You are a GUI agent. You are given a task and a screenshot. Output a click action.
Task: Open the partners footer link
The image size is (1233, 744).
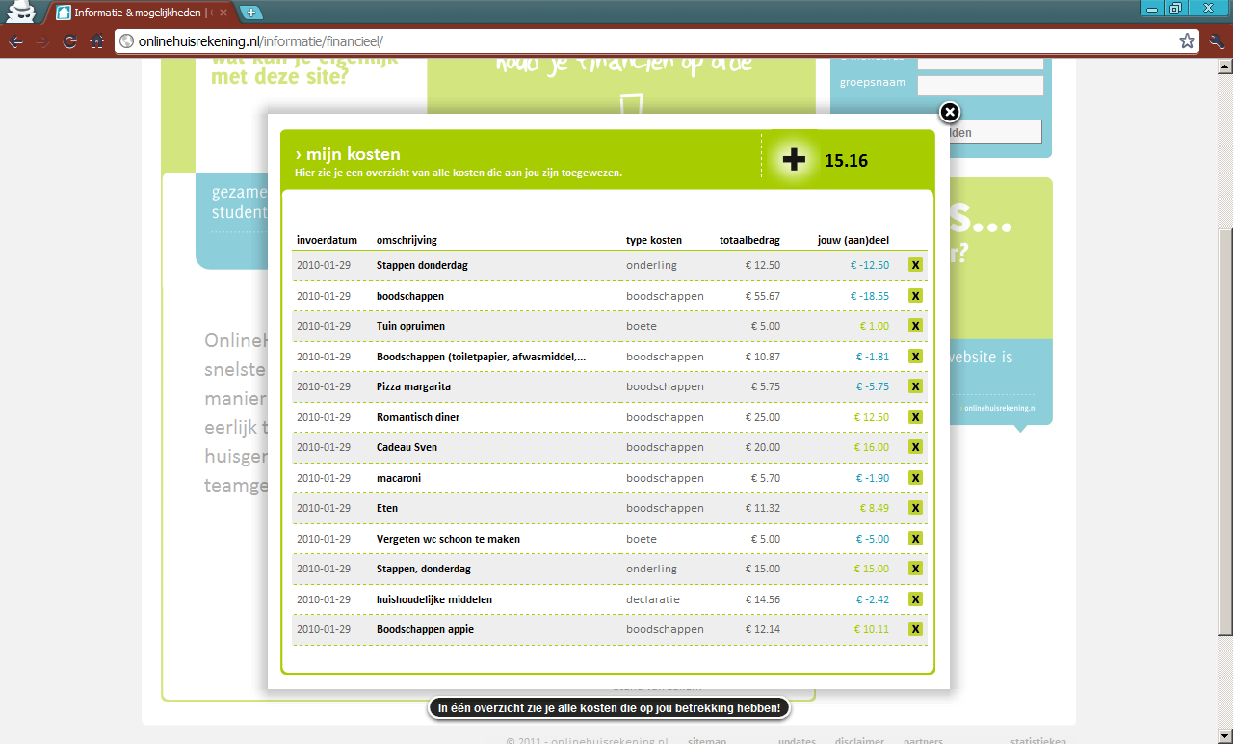pyautogui.click(x=923, y=740)
